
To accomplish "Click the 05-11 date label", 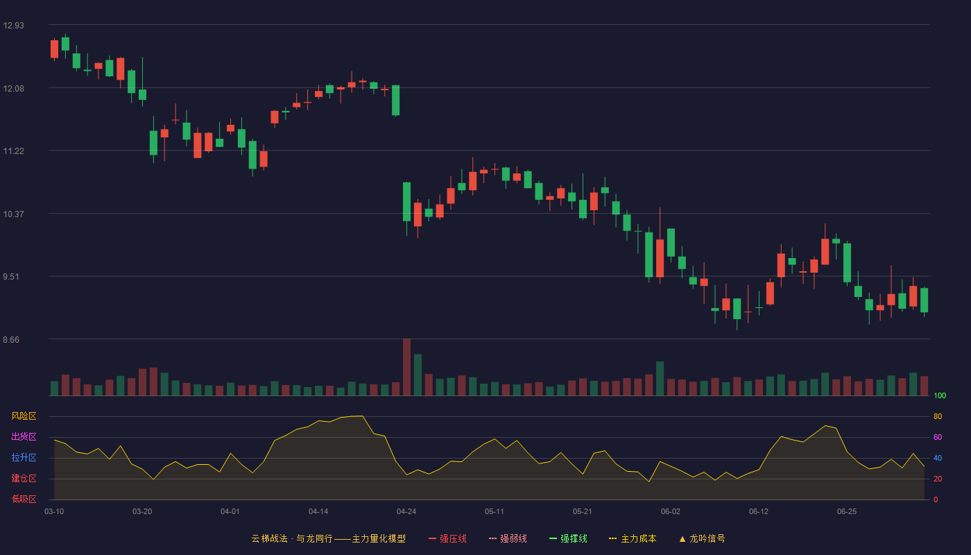I will [495, 511].
